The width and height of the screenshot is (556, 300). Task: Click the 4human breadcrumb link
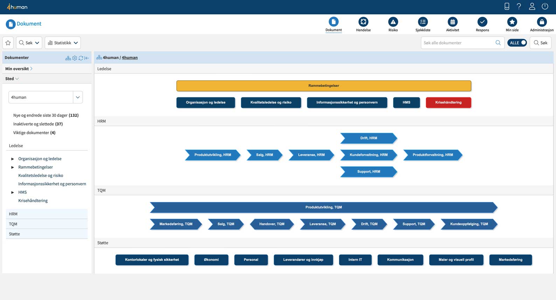tap(130, 57)
